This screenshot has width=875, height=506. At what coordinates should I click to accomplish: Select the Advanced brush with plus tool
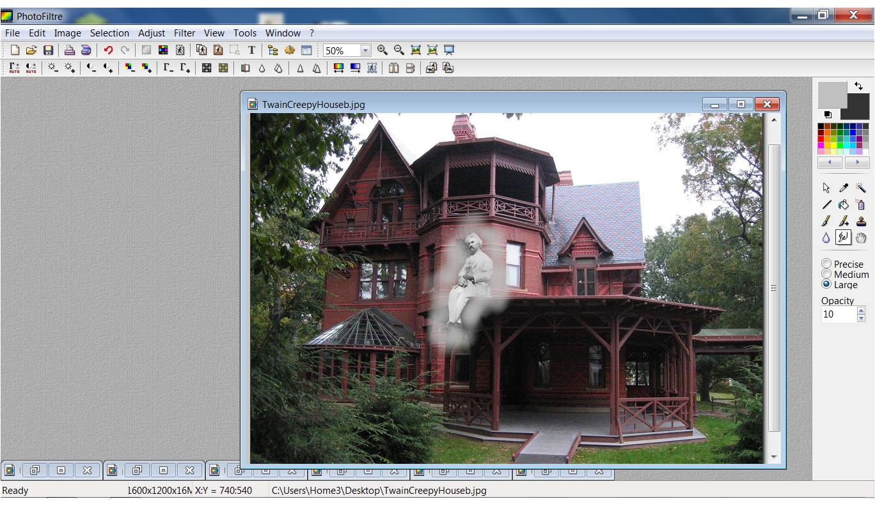tap(844, 222)
